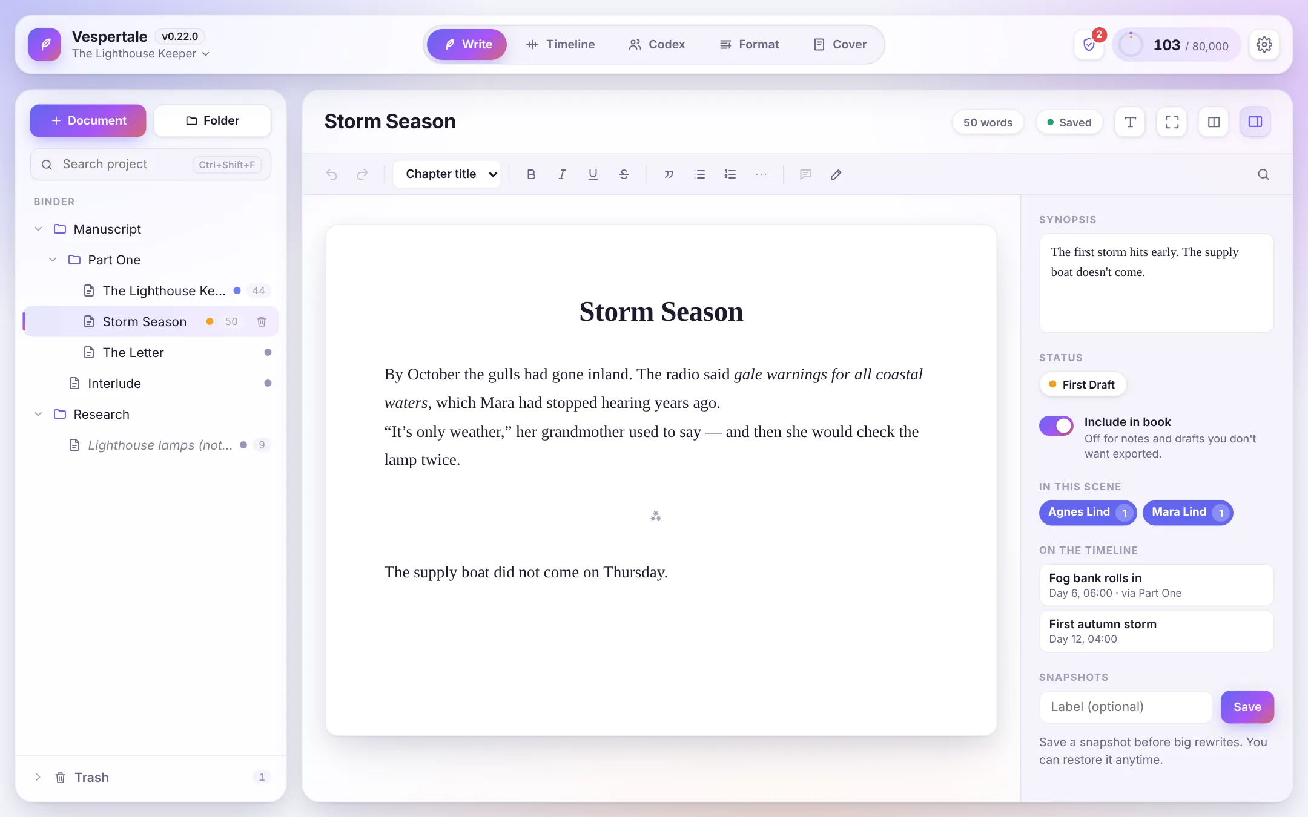
Task: Open The Lighthouse Keeper project switcher
Action: click(x=140, y=54)
